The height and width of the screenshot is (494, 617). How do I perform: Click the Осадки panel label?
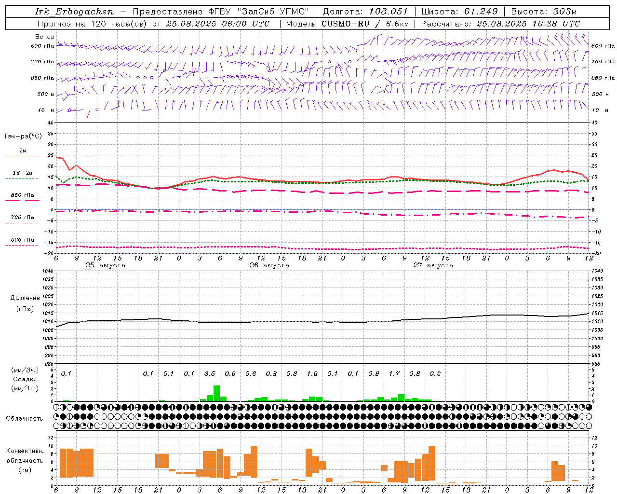point(25,379)
